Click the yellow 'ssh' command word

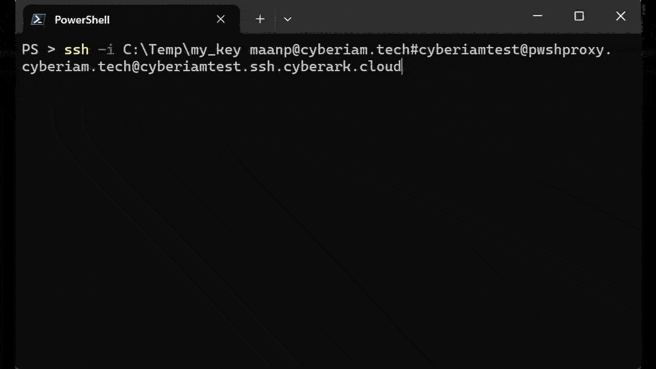[x=77, y=50]
